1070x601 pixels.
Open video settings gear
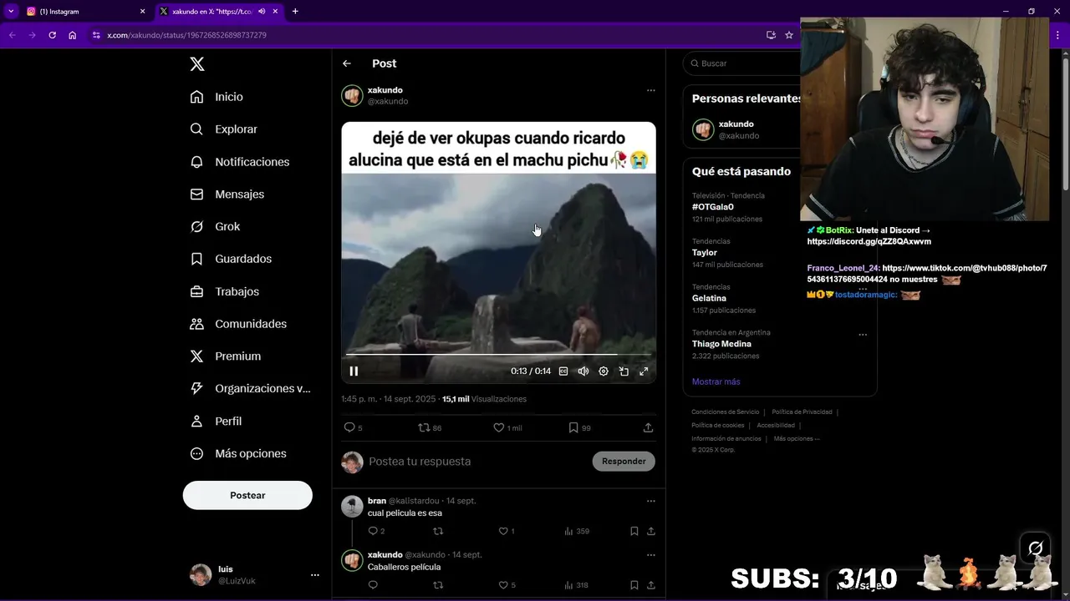coord(604,371)
